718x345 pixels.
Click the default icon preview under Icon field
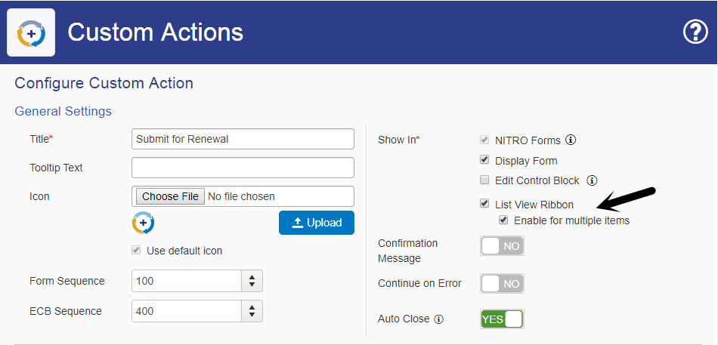[143, 223]
